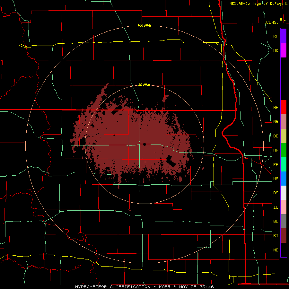Click the dark green HR swatch
The image size is (289, 289).
pos(284,150)
